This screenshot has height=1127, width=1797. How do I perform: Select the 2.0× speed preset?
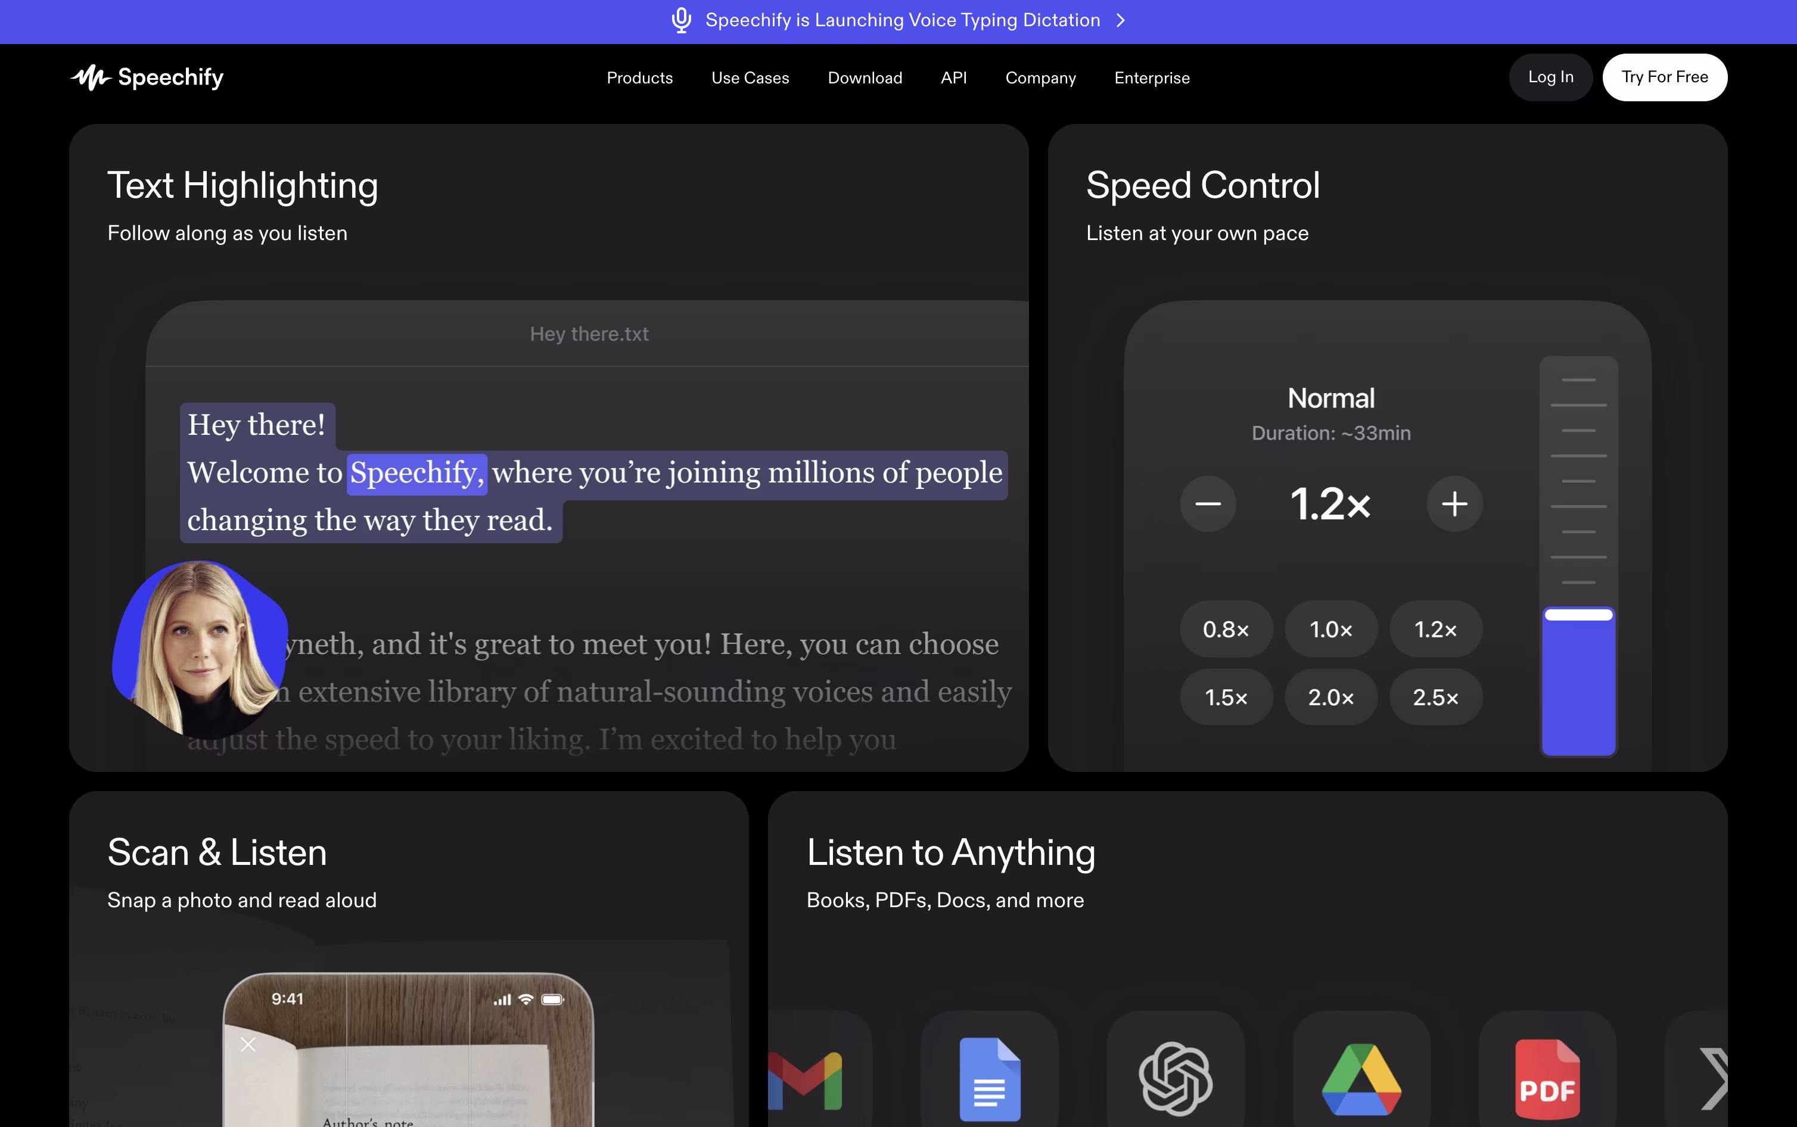(x=1331, y=697)
